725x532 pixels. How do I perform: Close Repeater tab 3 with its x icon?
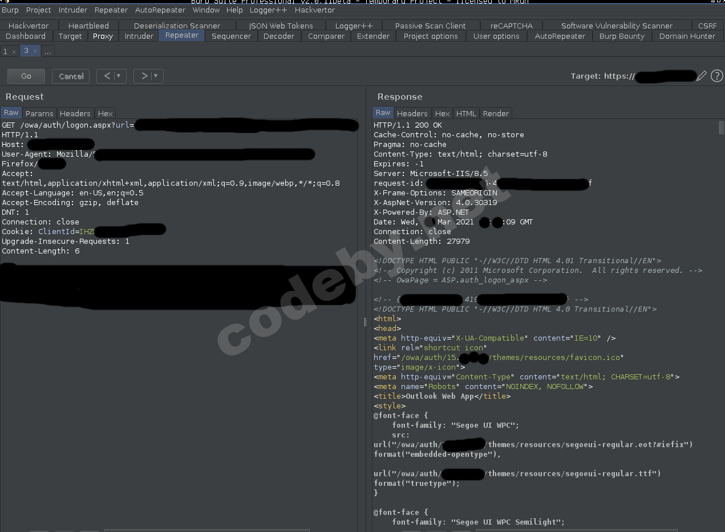click(x=35, y=51)
